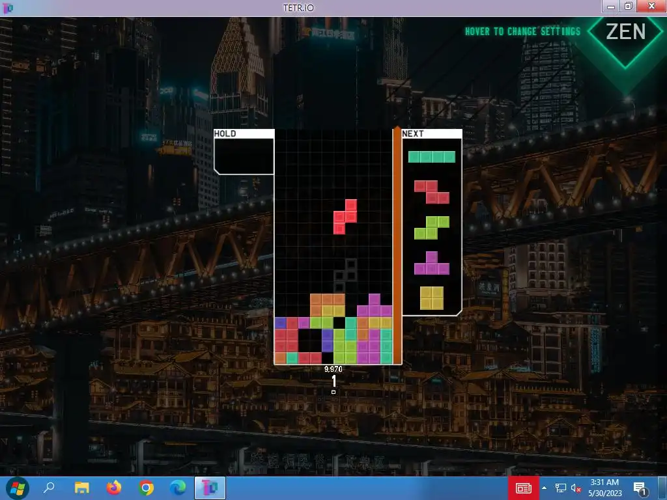
Task: Click the gray ghost piece outline
Action: pyautogui.click(x=345, y=276)
